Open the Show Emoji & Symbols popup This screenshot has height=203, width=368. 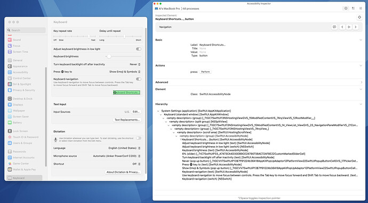click(125, 72)
